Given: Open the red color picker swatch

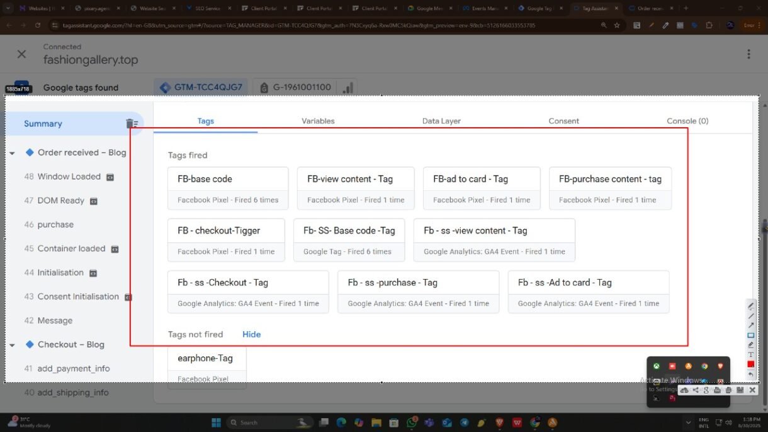Looking at the screenshot, I should point(750,364).
